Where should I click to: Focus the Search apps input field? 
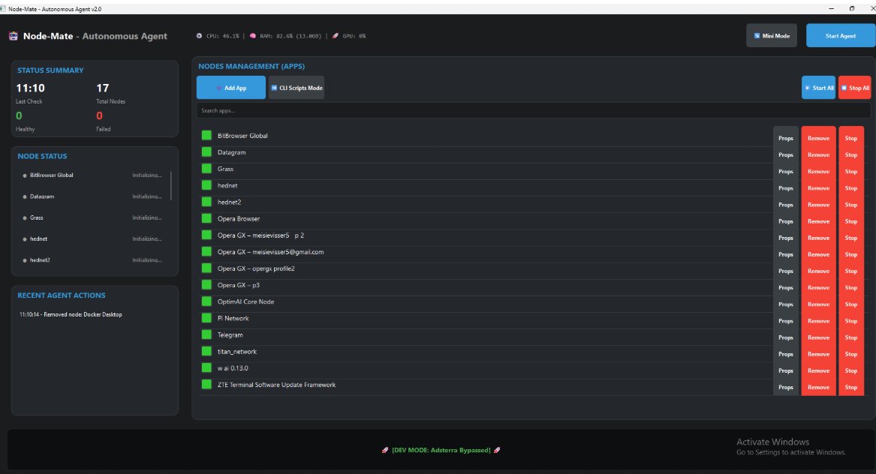(533, 110)
